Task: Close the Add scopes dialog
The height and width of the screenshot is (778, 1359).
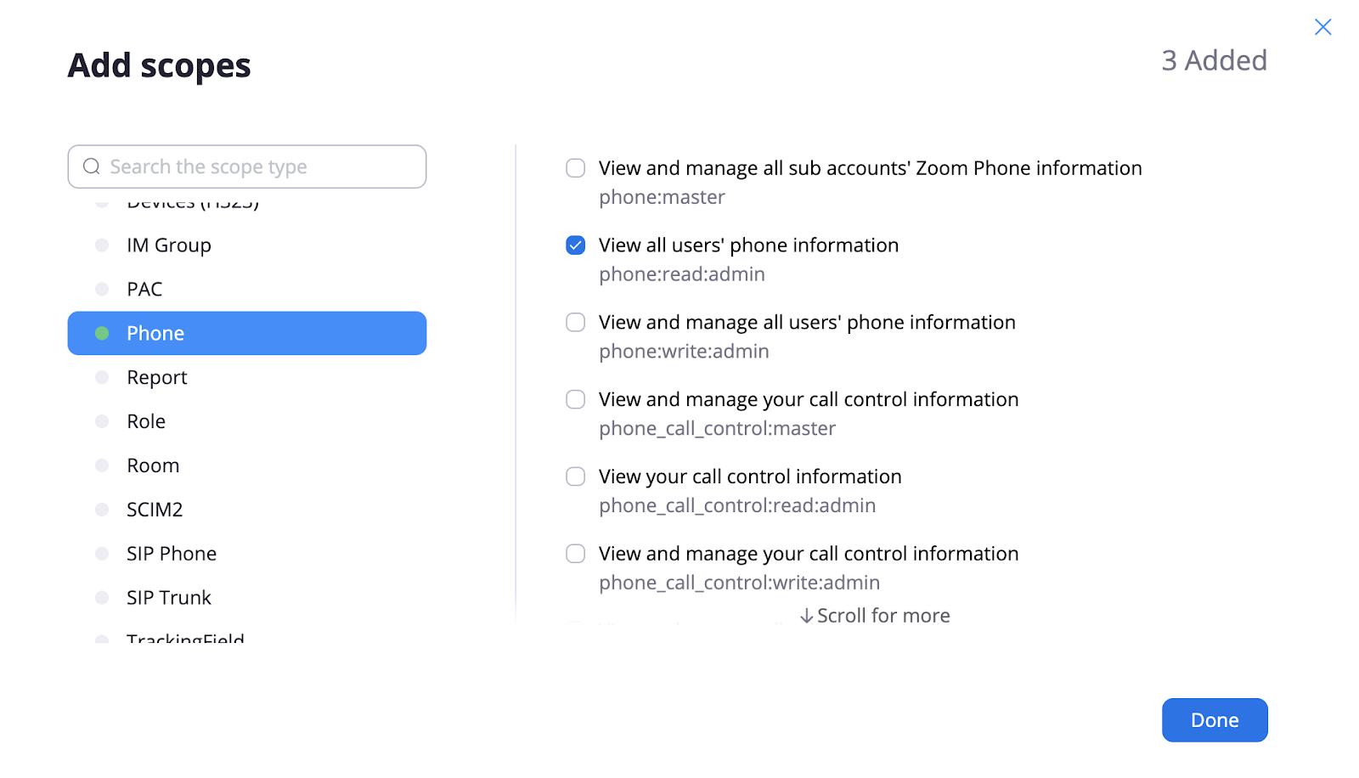Action: (x=1322, y=27)
